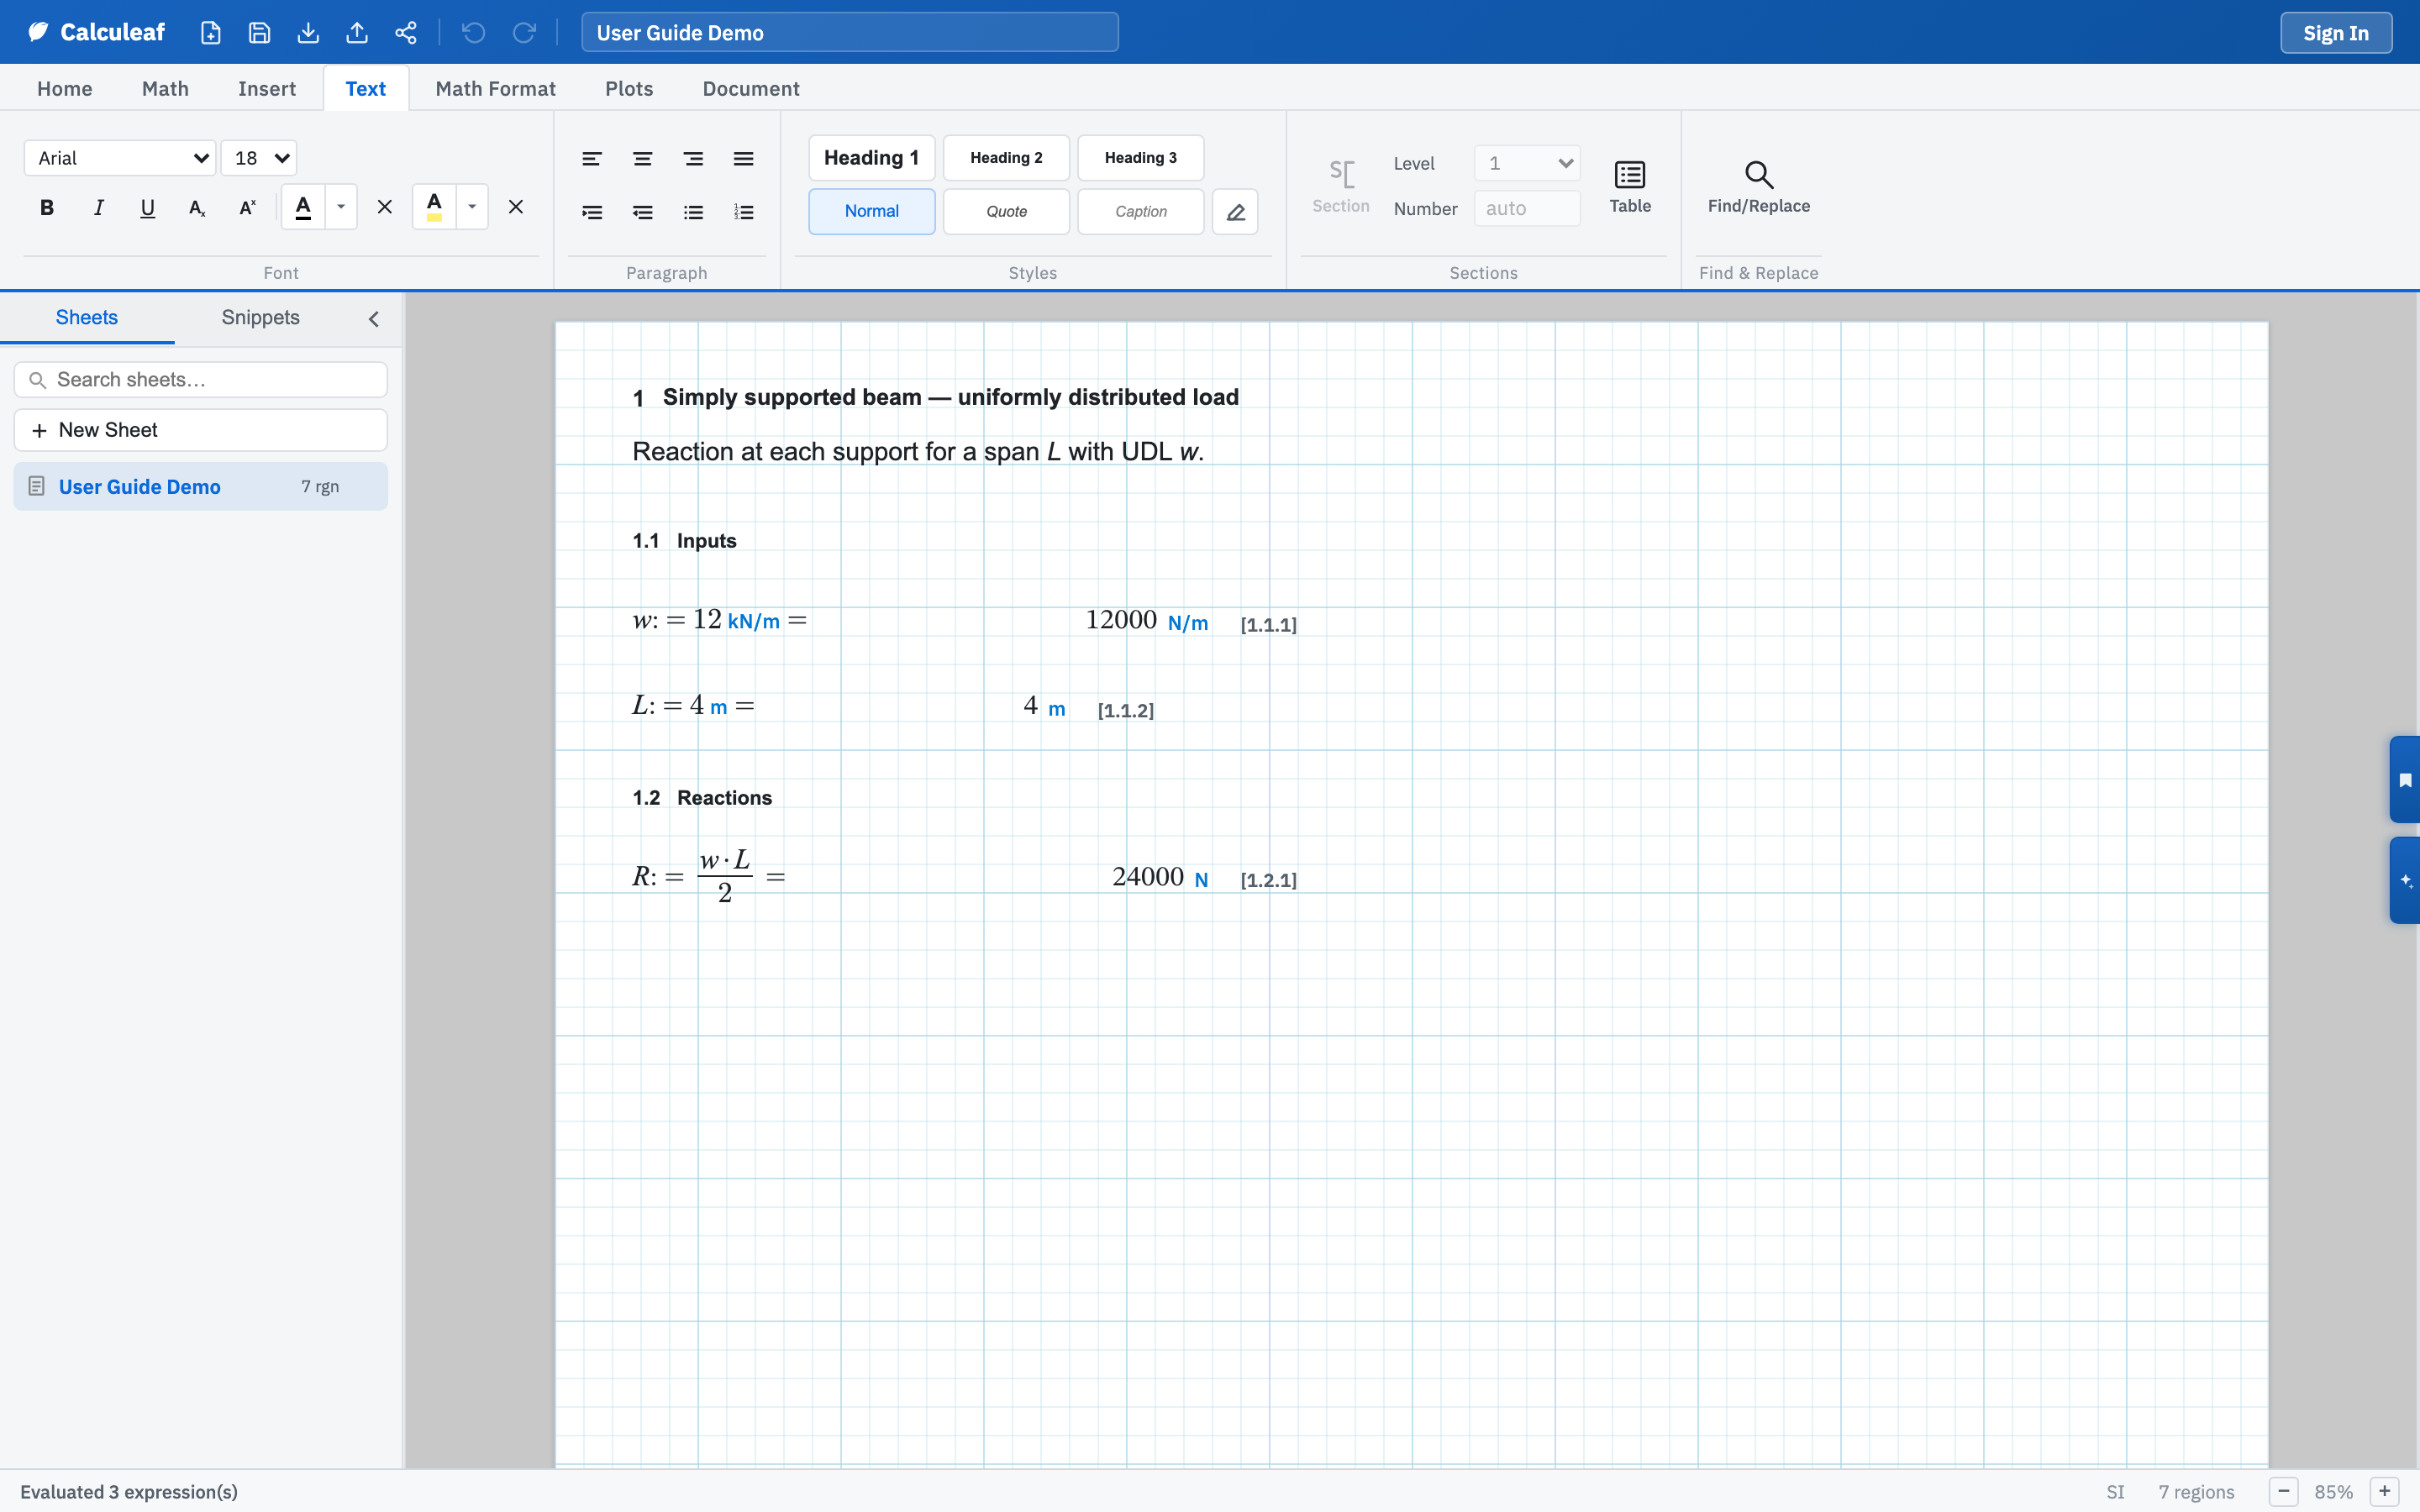This screenshot has height=1512, width=2420.
Task: Align text left
Action: pyautogui.click(x=592, y=159)
